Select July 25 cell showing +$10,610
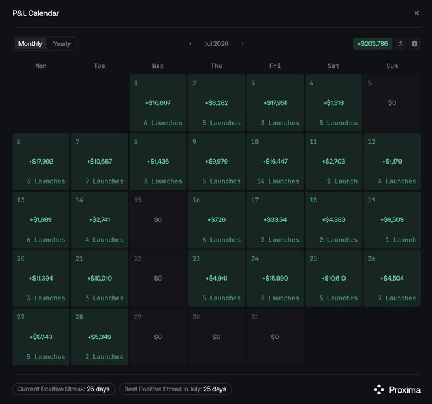This screenshot has width=432, height=404. click(x=334, y=279)
